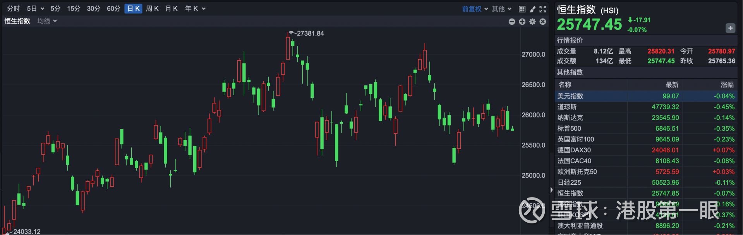Select the drawing brush tool
Image resolution: width=743 pixels, height=235 pixels.
(532, 9)
